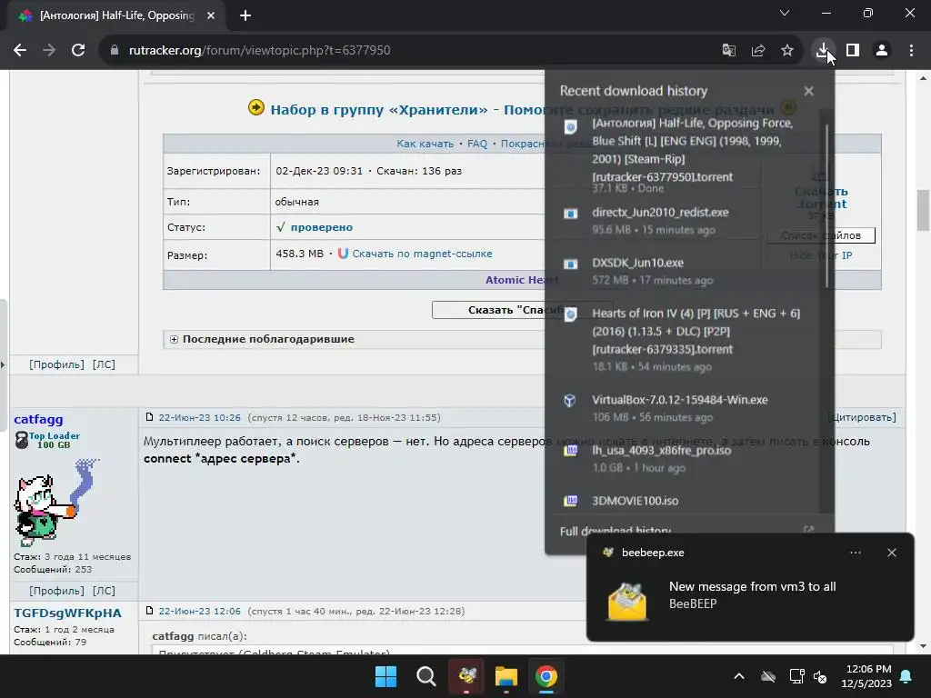Open the Как качать link

[x=425, y=144]
